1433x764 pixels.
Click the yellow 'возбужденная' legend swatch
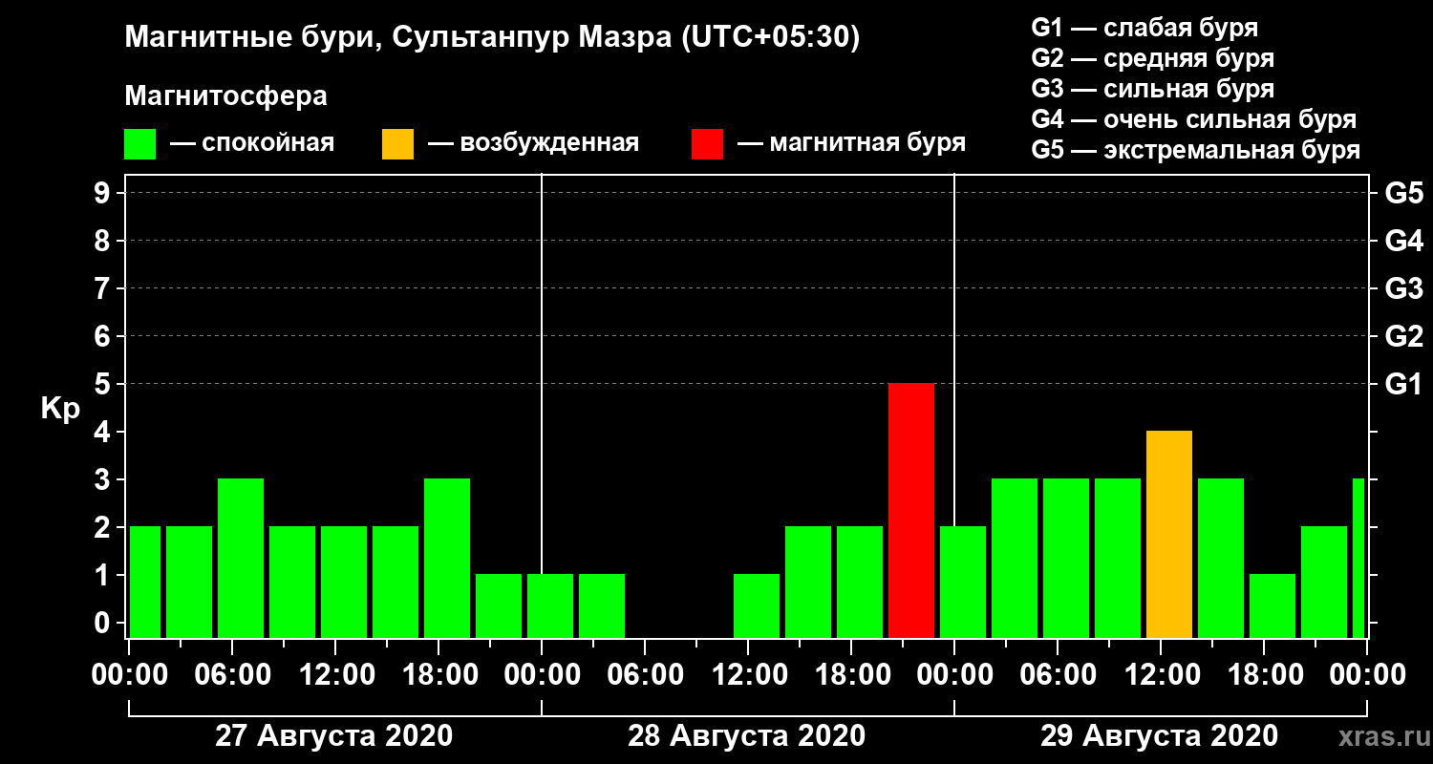tap(397, 144)
